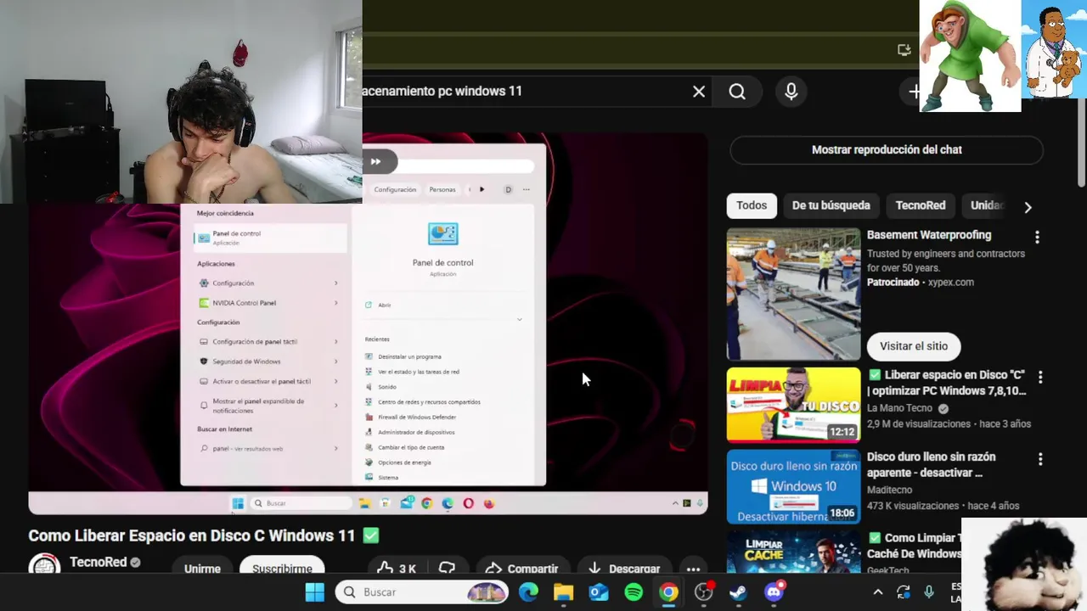This screenshot has height=611, width=1087.
Task: Launch Microsoft Edge from the taskbar
Action: (528, 592)
